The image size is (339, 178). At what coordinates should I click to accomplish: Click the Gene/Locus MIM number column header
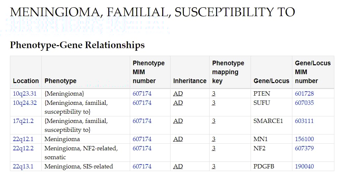tap(313, 72)
